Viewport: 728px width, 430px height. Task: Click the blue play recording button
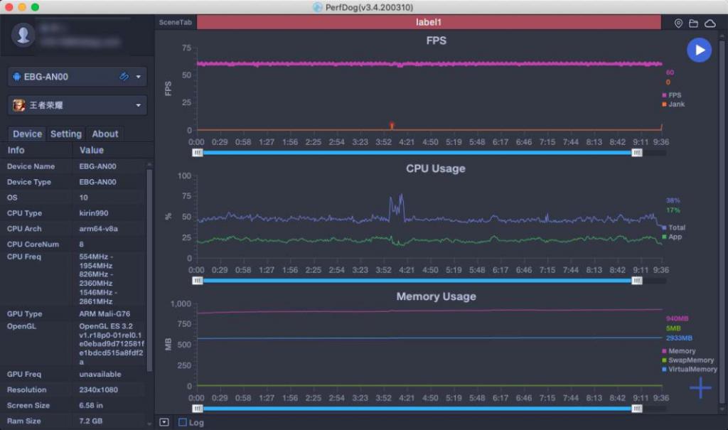[x=699, y=50]
